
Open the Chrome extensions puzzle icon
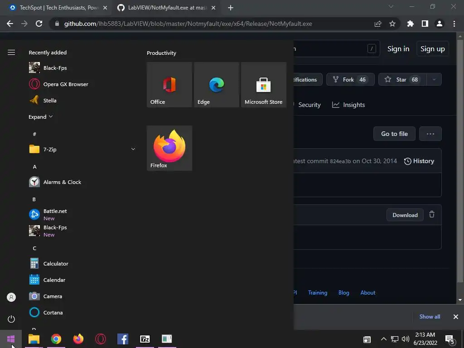(x=411, y=24)
